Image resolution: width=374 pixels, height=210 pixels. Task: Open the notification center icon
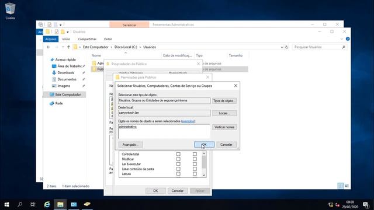click(x=365, y=205)
